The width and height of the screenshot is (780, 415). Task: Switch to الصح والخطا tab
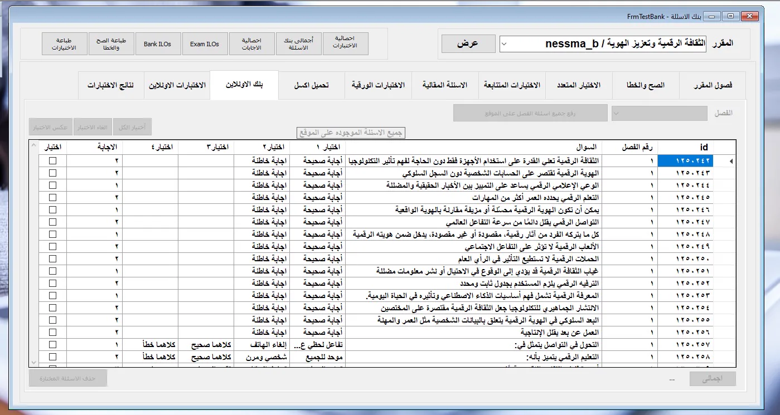646,85
